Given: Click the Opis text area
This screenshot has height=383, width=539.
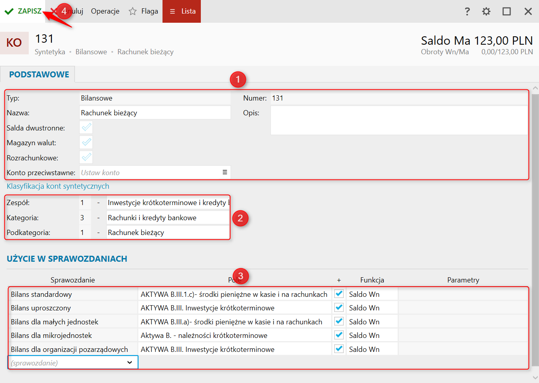Looking at the screenshot, I should (399, 120).
